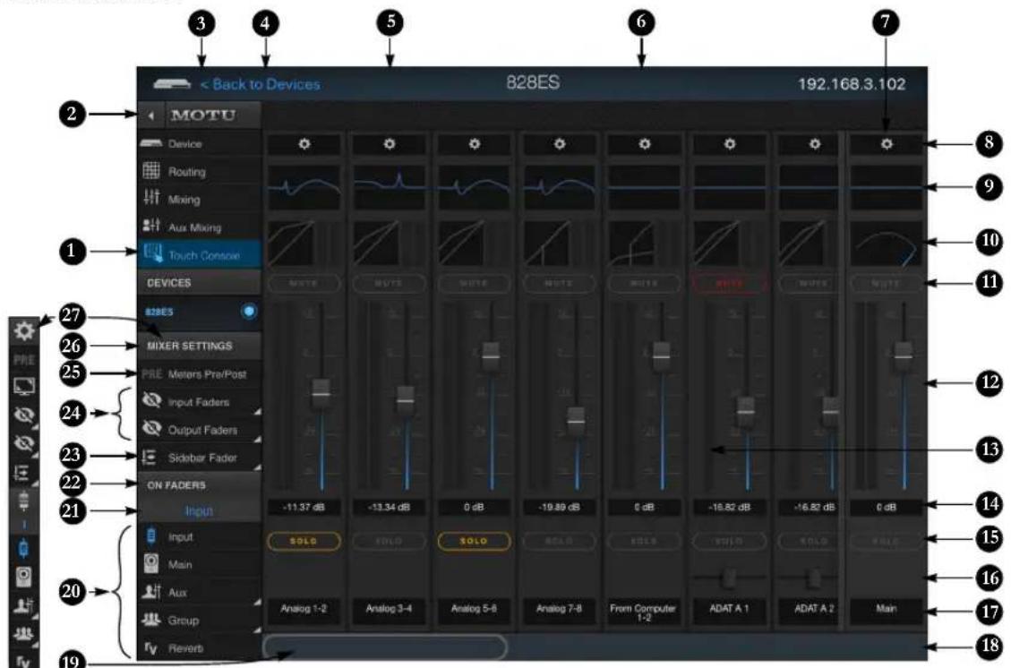The width and height of the screenshot is (1011, 668).
Task: Solo the From Computer 1-2 channel
Action: pyautogui.click(x=644, y=541)
